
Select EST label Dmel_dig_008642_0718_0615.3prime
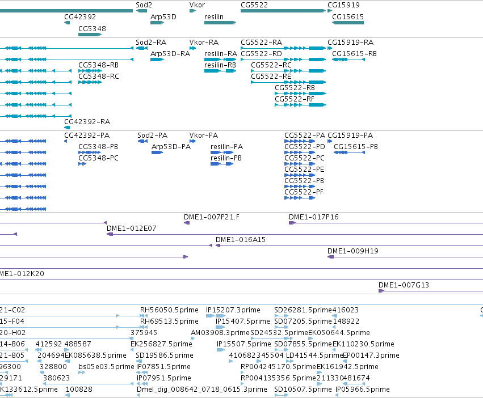coord(202,389)
